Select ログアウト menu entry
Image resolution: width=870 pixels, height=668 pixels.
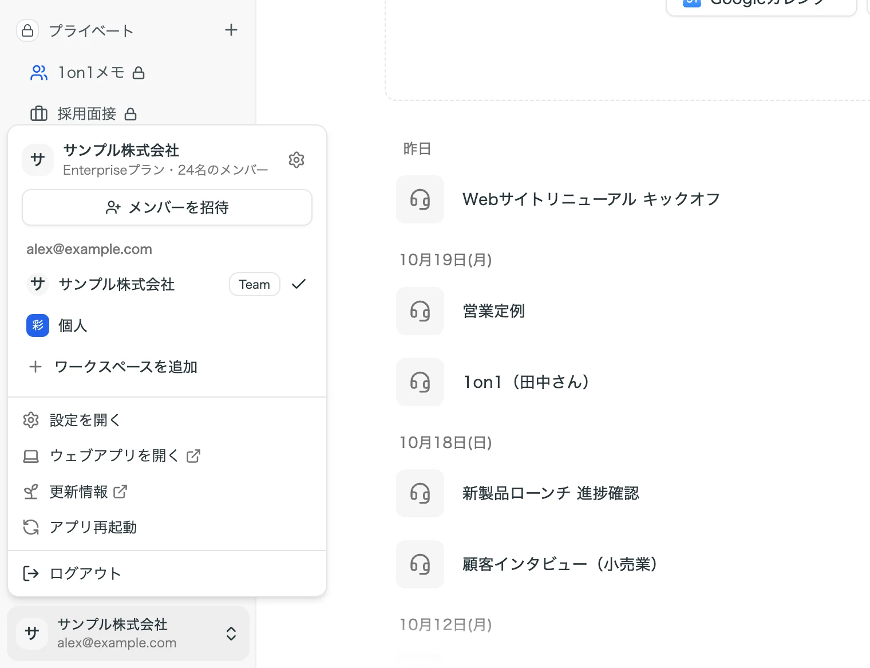(x=167, y=573)
